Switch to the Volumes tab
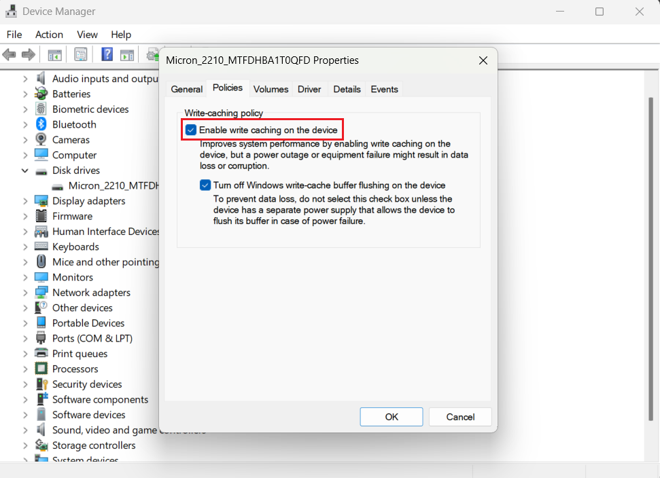The image size is (660, 478). pyautogui.click(x=271, y=88)
